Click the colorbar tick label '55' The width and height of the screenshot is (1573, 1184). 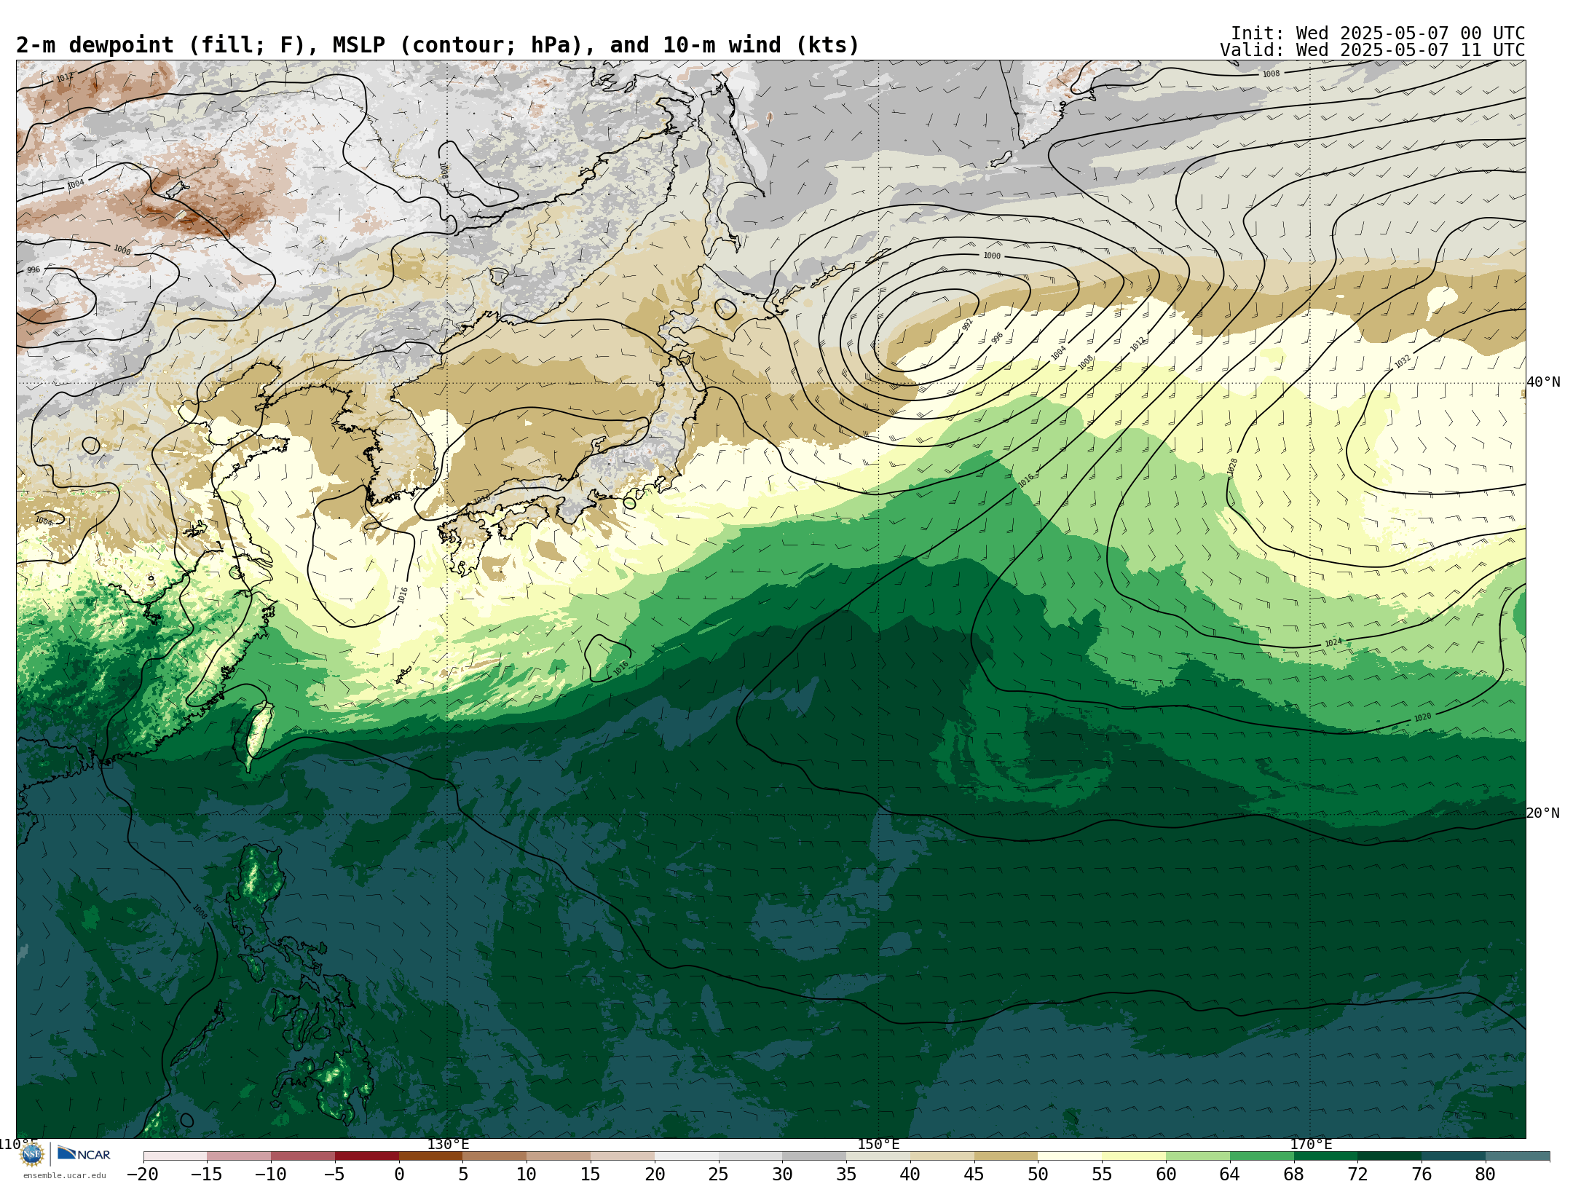1102,1174
